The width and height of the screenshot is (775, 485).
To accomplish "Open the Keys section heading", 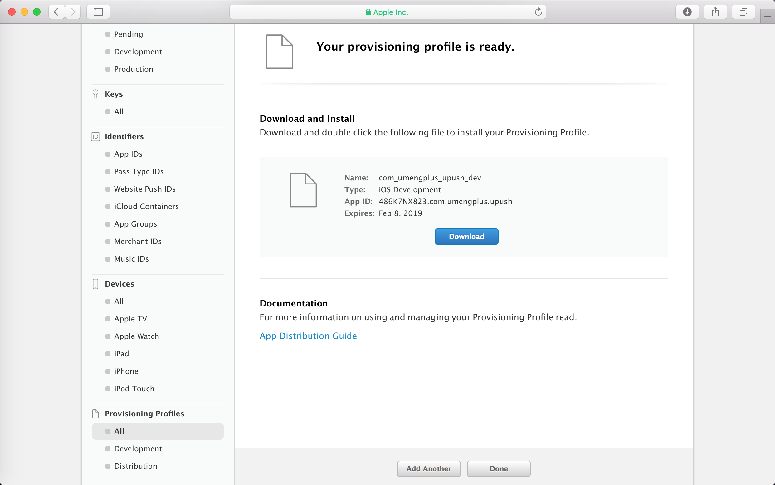I will click(114, 94).
